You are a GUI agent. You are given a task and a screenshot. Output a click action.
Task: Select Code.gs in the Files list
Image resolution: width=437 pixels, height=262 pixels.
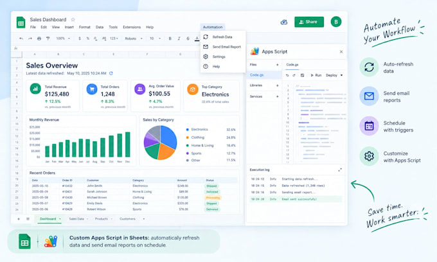tap(264, 75)
